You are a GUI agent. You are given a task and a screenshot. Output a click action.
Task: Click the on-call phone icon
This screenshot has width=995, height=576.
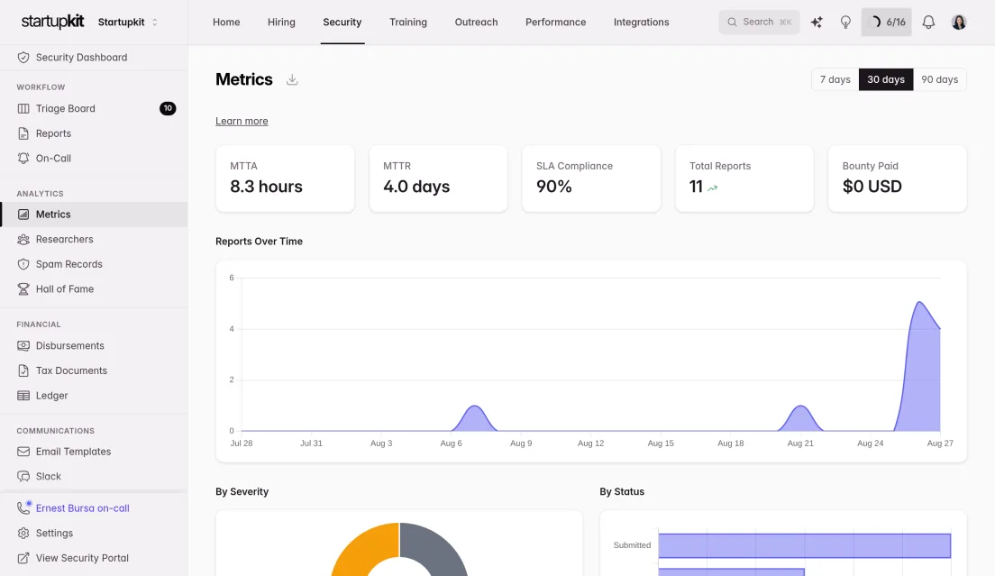(x=23, y=507)
